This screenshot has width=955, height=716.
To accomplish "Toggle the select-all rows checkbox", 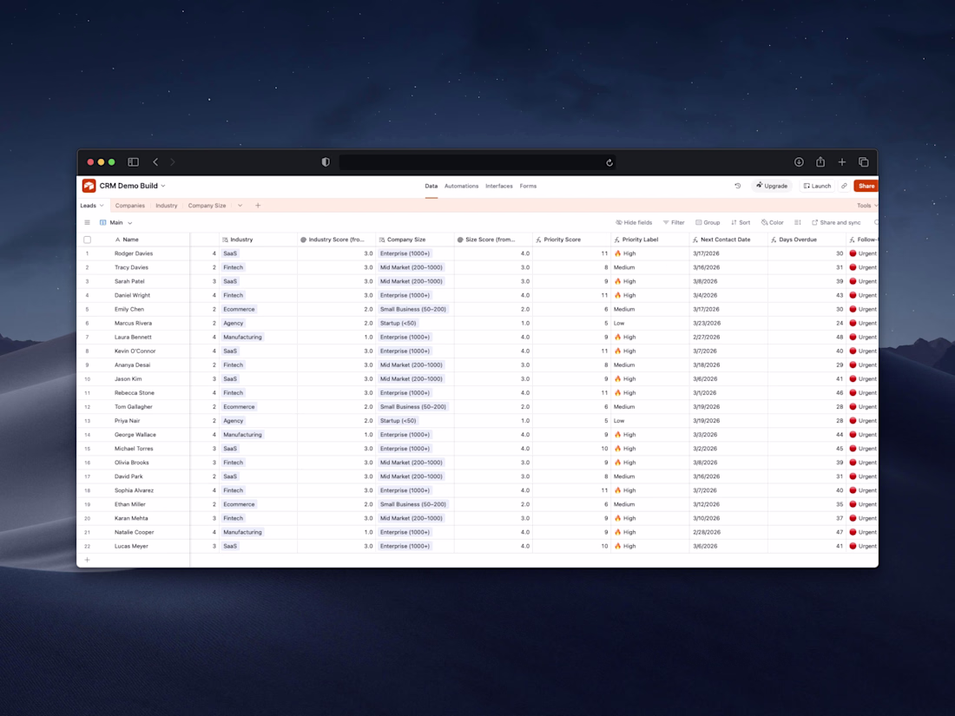I will pos(87,240).
